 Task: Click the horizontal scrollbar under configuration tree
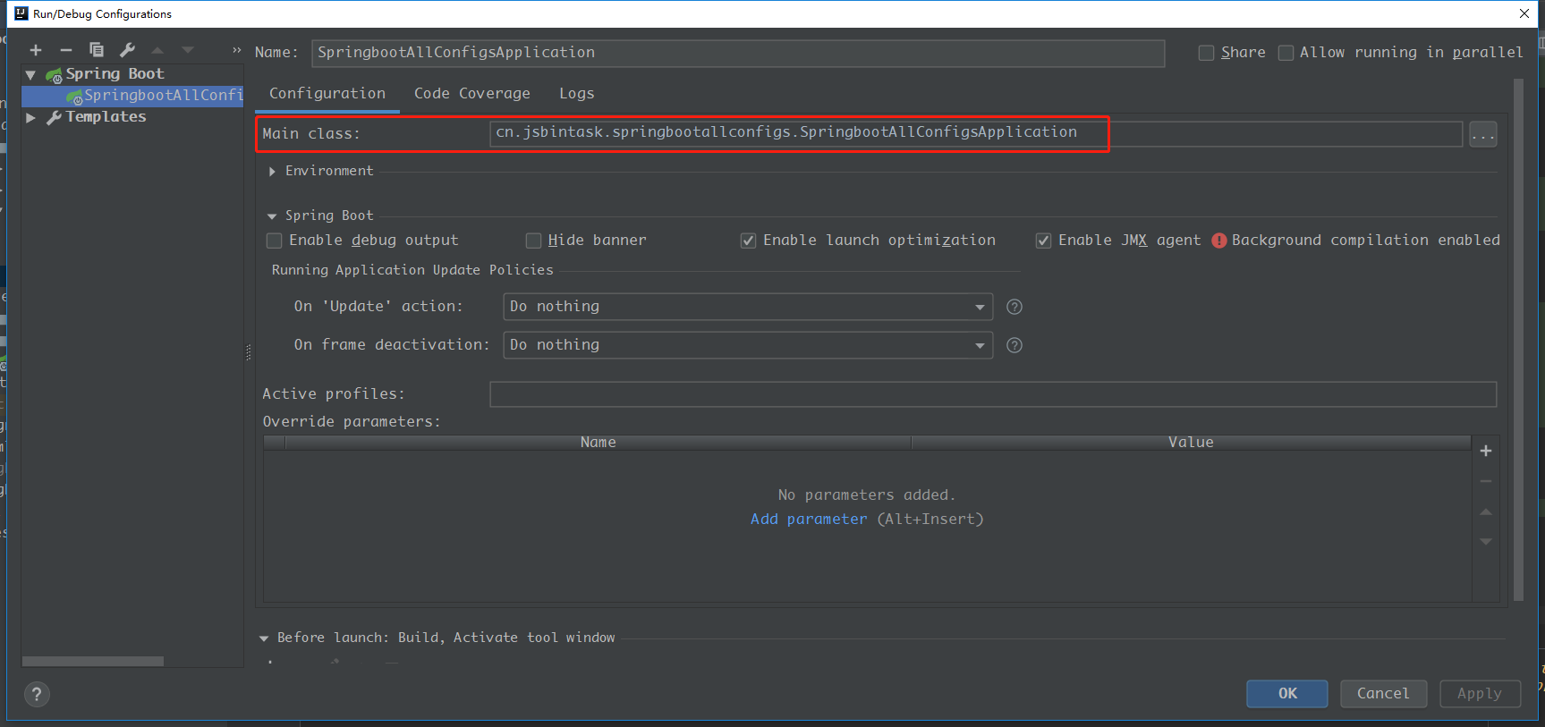[x=93, y=662]
